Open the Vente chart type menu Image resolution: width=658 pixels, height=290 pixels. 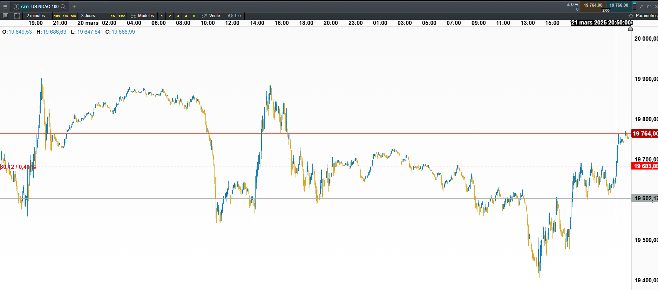tap(211, 16)
